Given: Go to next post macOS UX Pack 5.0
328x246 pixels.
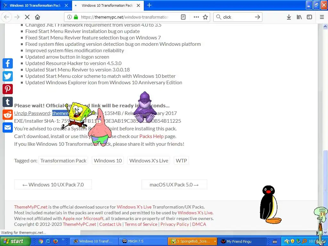Looking at the screenshot, I should coord(174,184).
